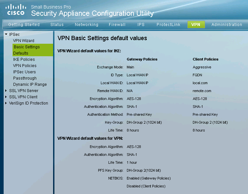The height and width of the screenshot is (194, 248).
Task: Click the highlighted VPN tab
Action: (196, 25)
